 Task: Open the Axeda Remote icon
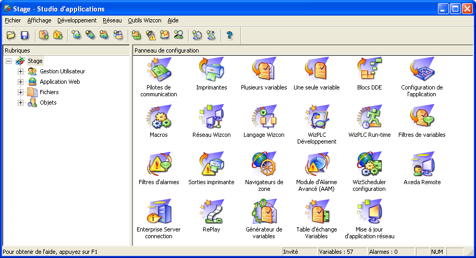422,164
